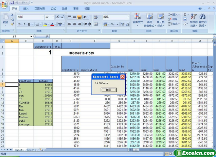Open accounting number format icon
Viewport: 216px width, 157px height.
click(x=105, y=24)
